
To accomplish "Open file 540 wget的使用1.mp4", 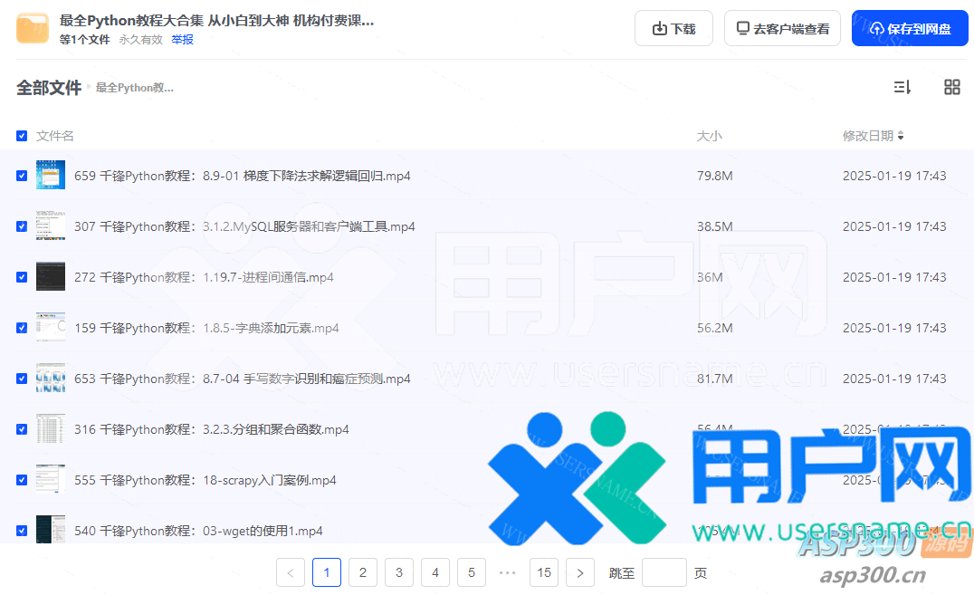I will [x=199, y=531].
